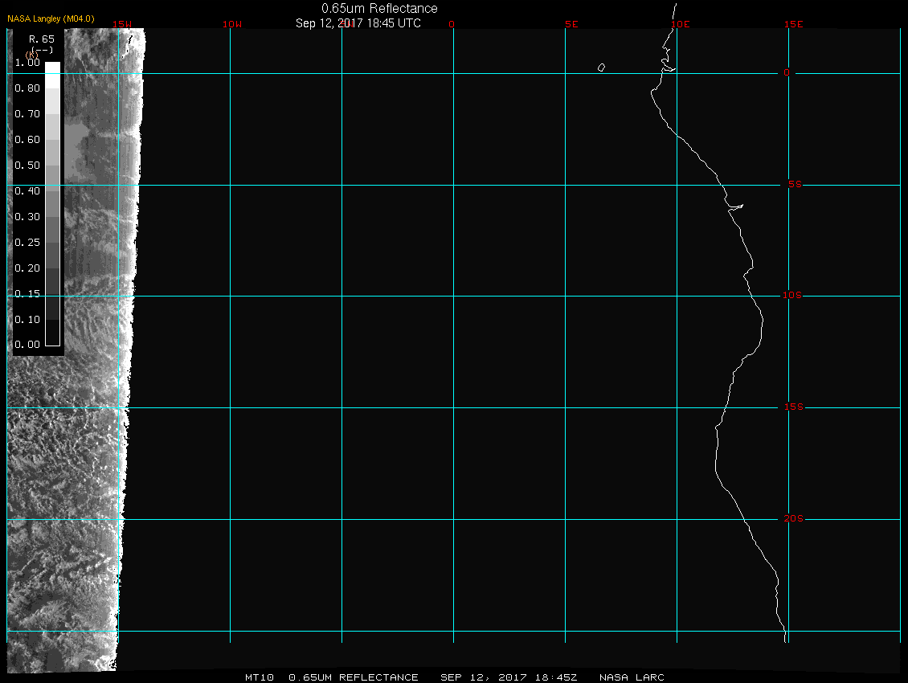Image resolution: width=908 pixels, height=683 pixels.
Task: Click the "0.70" legend value
Action: tap(27, 113)
